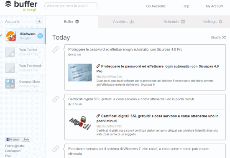
Task: Click the Accounts sidebar heading
Action: point(13,22)
